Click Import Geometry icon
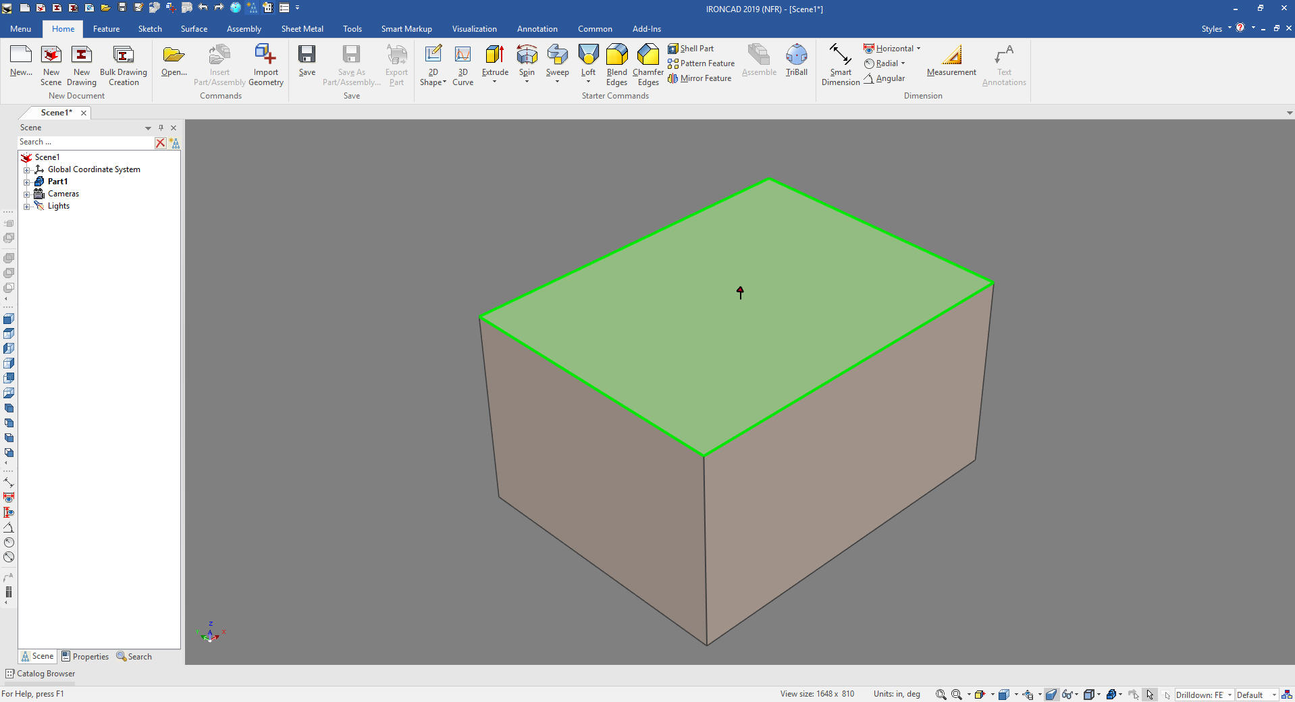 coord(265,55)
